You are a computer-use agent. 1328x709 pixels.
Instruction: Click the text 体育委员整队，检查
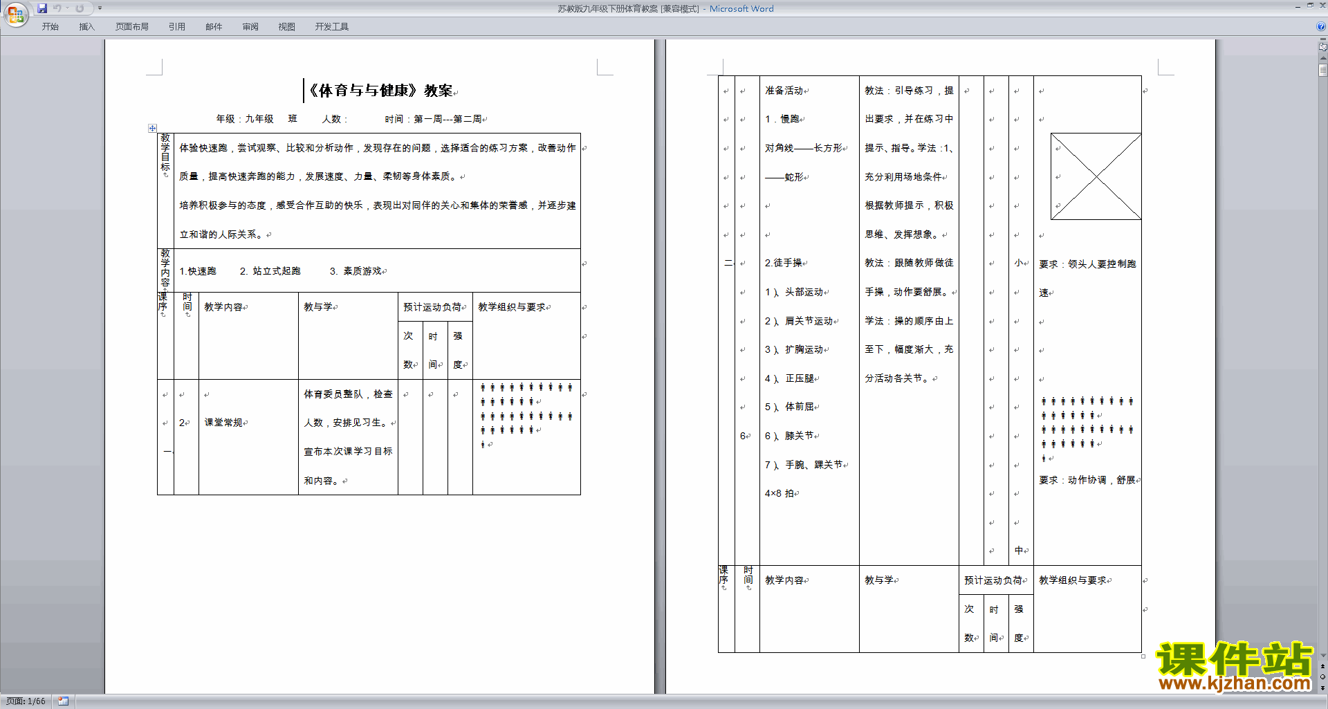coord(348,394)
